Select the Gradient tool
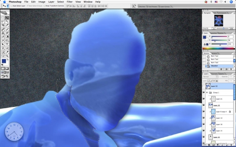The height and width of the screenshot is (147, 236). pyautogui.click(x=7, y=36)
